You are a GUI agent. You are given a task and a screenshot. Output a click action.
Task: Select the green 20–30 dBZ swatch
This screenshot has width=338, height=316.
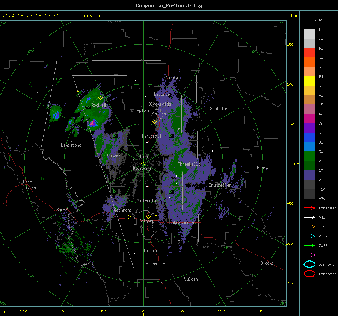click(309, 156)
